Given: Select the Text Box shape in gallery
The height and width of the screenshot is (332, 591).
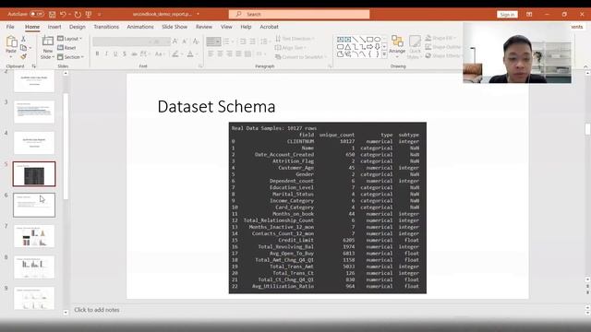Looking at the screenshot, I should [341, 39].
